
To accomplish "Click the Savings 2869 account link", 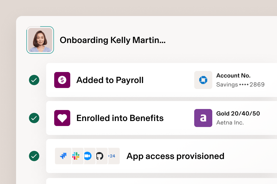I will click(240, 84).
